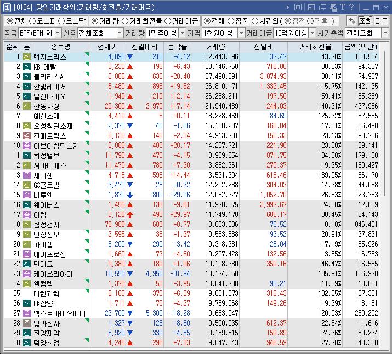
Task: Click the 증 badge on 비투엔 row
Action: 27,195
